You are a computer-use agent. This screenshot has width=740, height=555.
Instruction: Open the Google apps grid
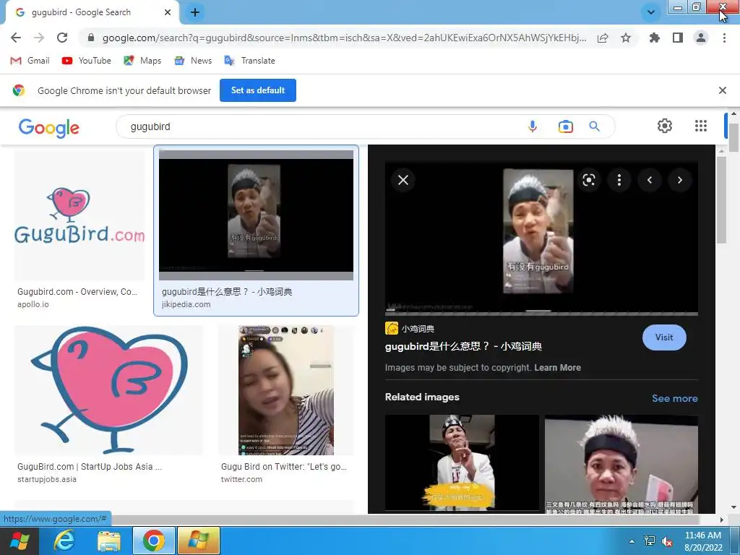(701, 126)
